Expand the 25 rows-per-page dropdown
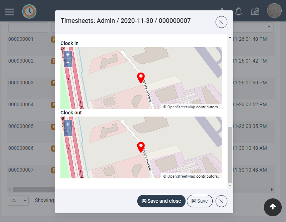The height and width of the screenshot is (222, 286). click(x=18, y=201)
